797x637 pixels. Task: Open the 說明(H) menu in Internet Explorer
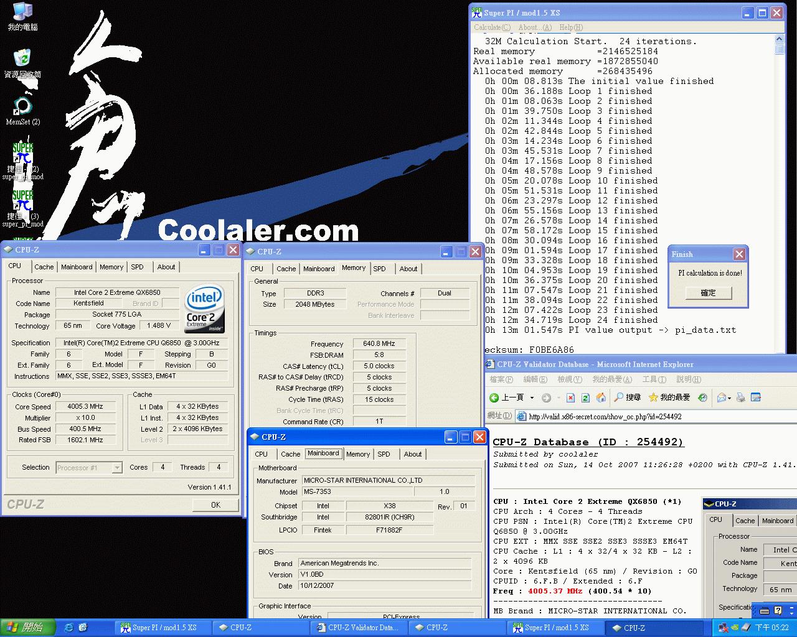click(x=689, y=379)
